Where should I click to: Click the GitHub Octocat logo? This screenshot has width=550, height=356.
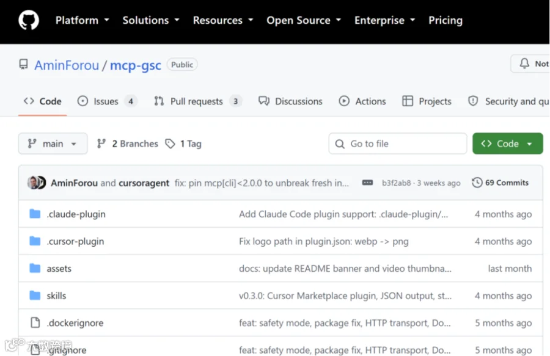click(x=28, y=20)
